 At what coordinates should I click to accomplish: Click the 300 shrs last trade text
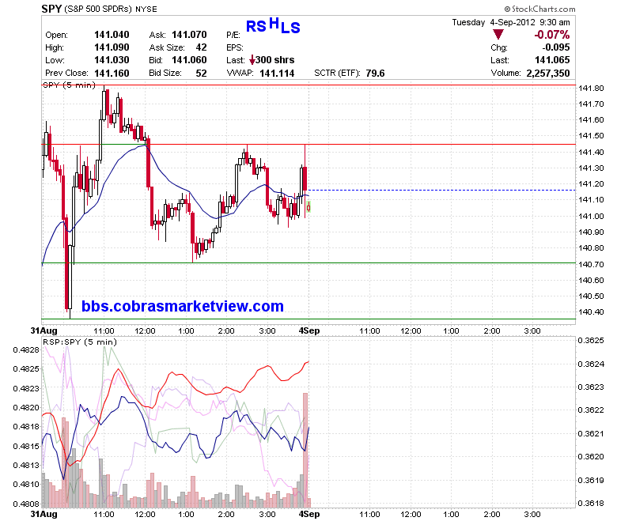click(274, 60)
